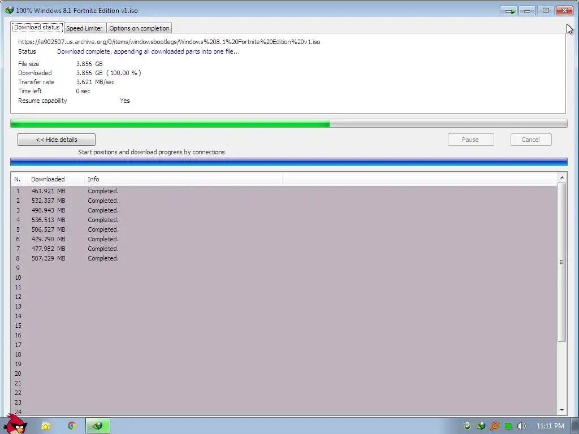Click the File size value 3.856 GB
Image resolution: width=579 pixels, height=434 pixels.
pyautogui.click(x=89, y=64)
